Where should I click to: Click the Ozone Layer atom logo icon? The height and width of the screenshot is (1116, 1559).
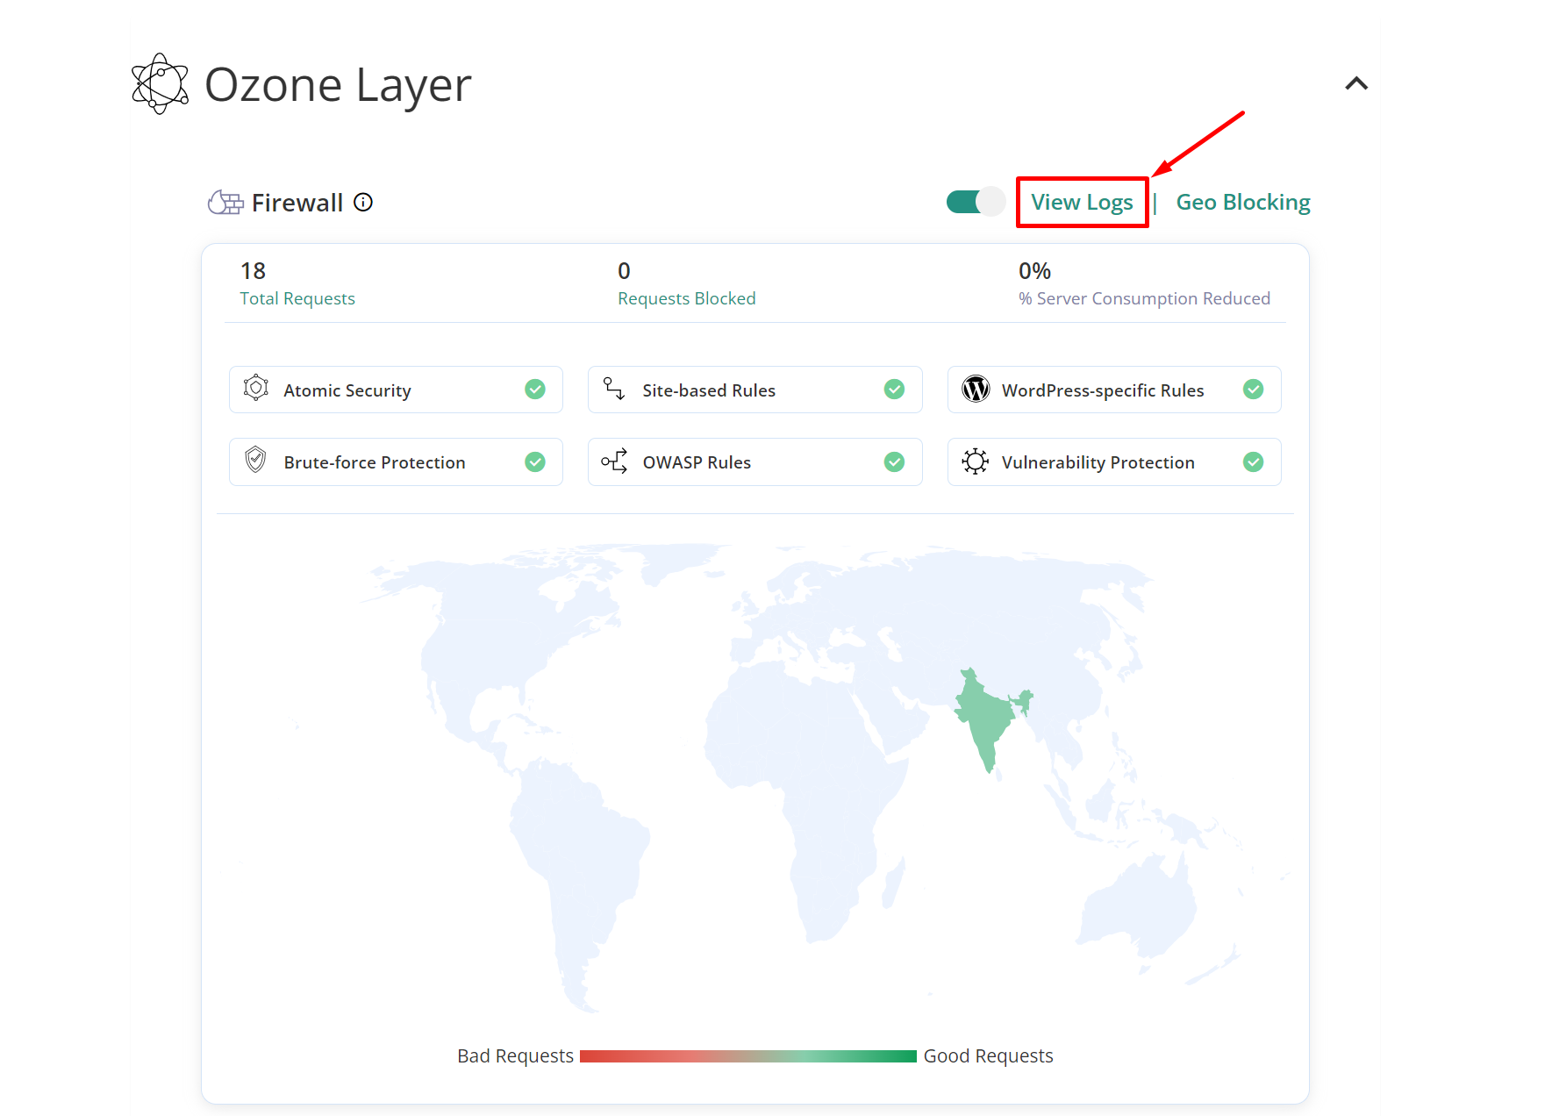tap(160, 84)
